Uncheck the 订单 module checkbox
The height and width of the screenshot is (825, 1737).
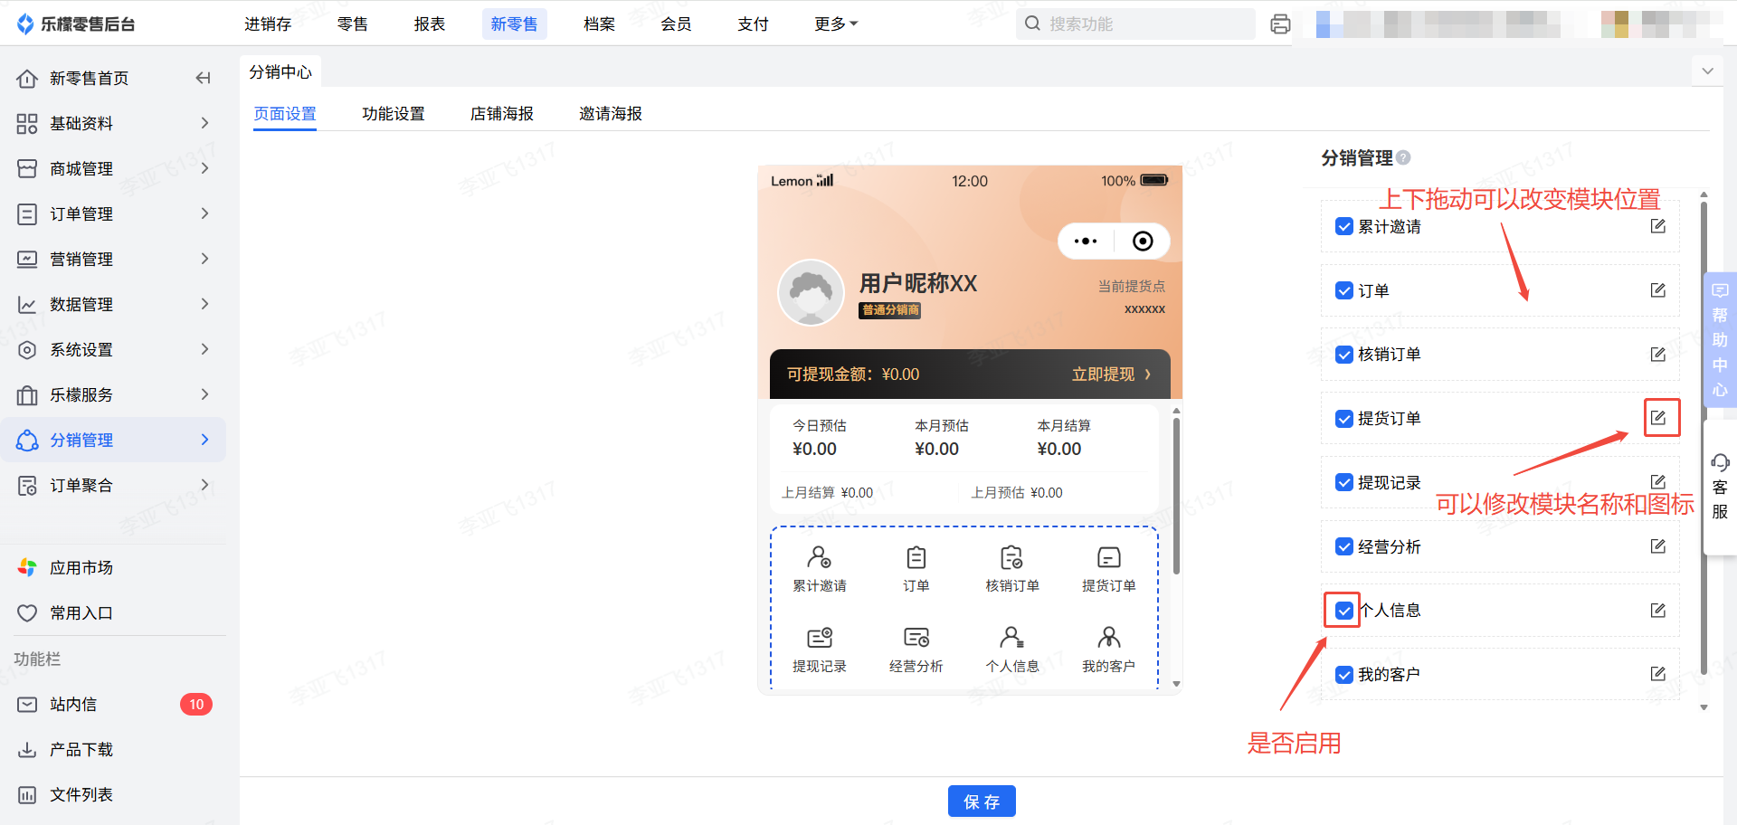1344,290
